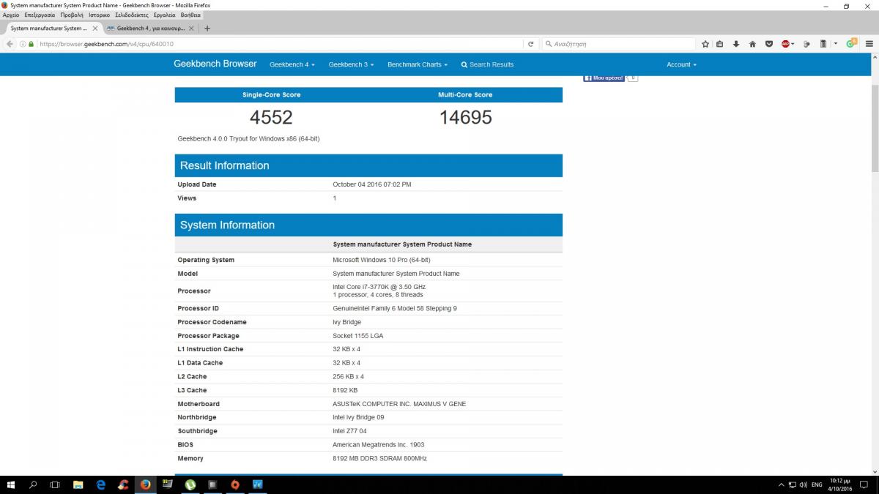Open Origin from the taskbar
879x494 pixels.
point(235,484)
